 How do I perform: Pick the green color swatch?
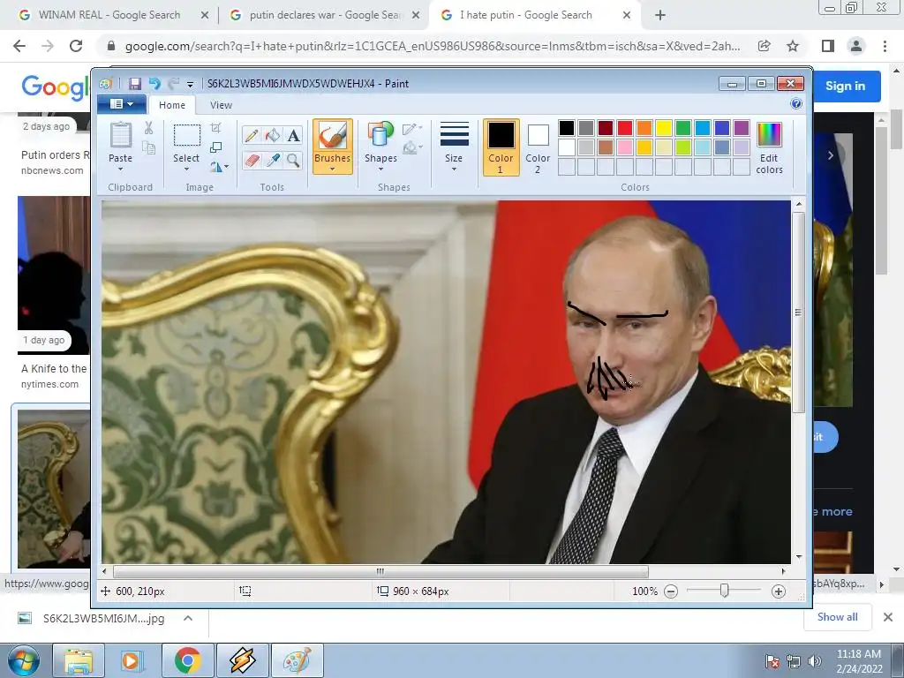tap(682, 127)
